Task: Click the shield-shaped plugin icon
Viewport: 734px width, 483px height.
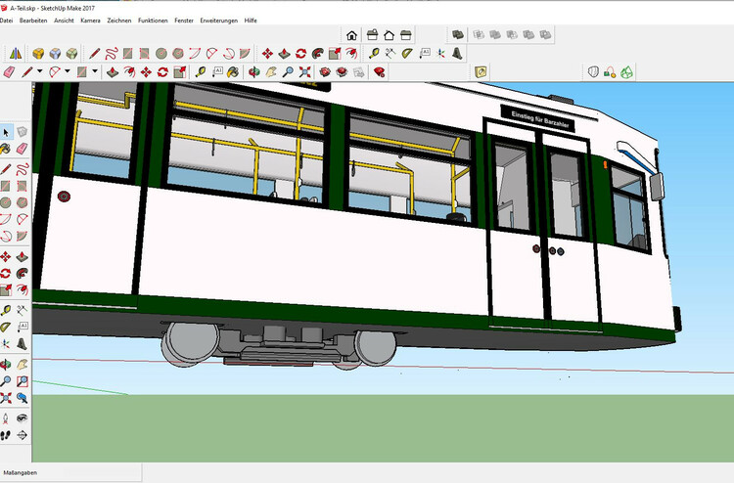Action: pyautogui.click(x=593, y=72)
